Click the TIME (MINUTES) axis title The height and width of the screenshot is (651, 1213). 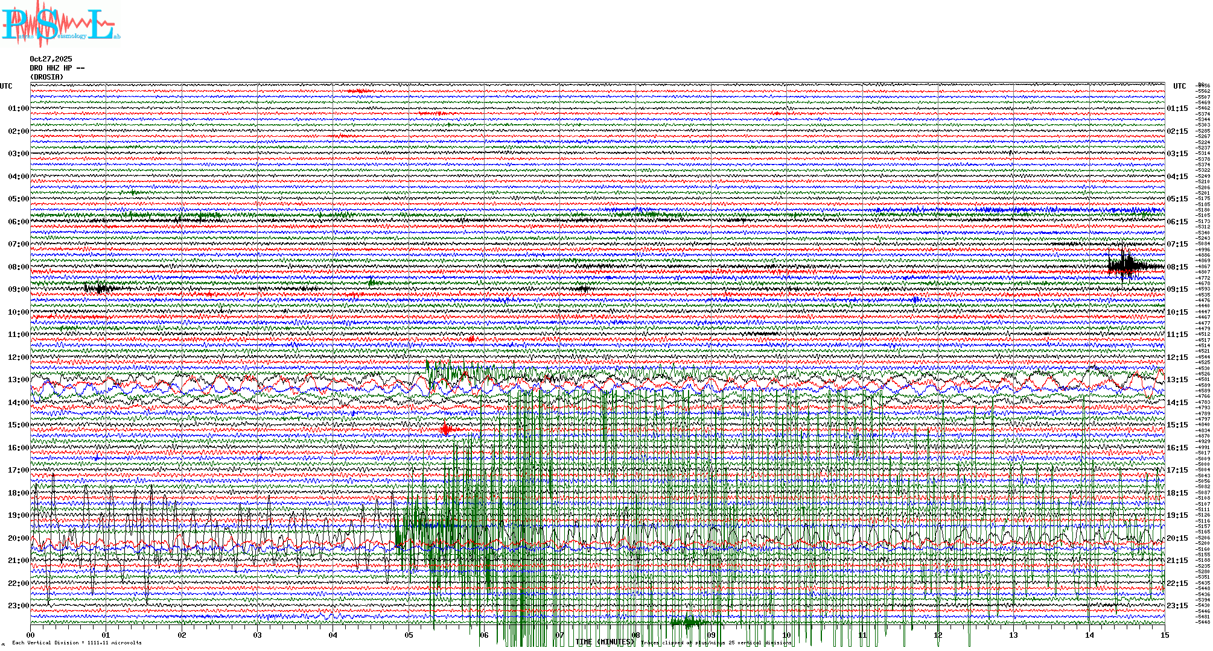tap(605, 642)
